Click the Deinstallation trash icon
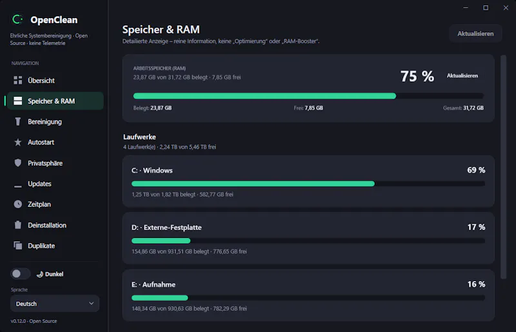The image size is (516, 332). (x=18, y=225)
